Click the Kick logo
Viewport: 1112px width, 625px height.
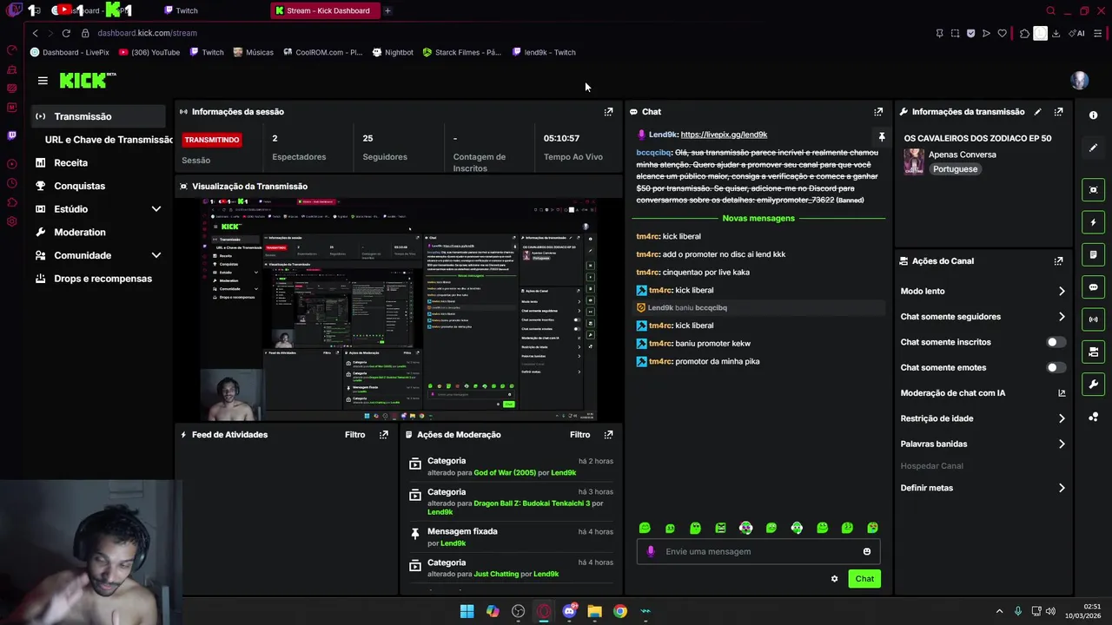[87, 81]
